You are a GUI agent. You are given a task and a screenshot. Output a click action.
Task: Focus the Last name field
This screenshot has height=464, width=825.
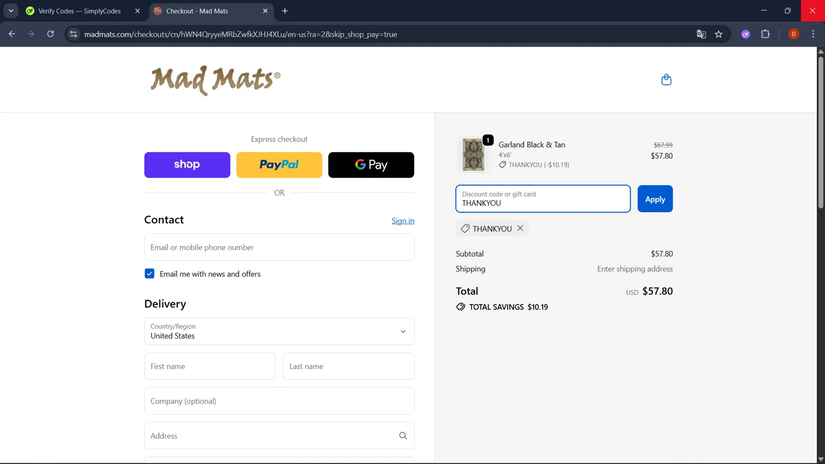click(349, 366)
